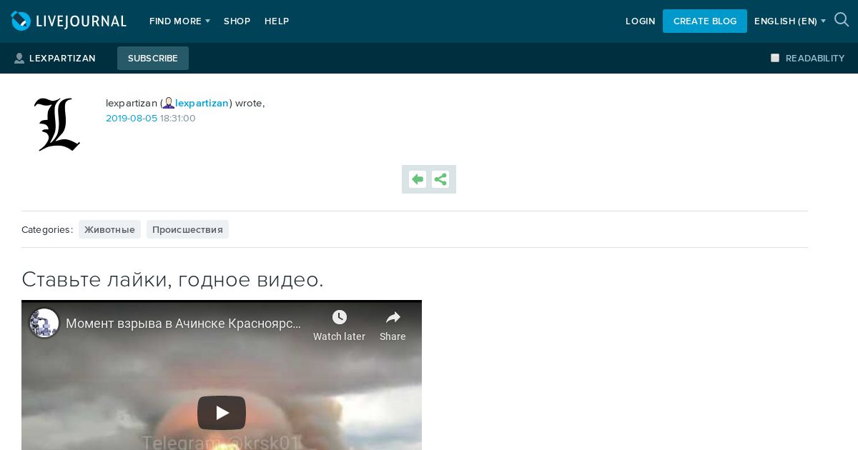Click the post title Ставьте лайки, годное видео

(172, 279)
